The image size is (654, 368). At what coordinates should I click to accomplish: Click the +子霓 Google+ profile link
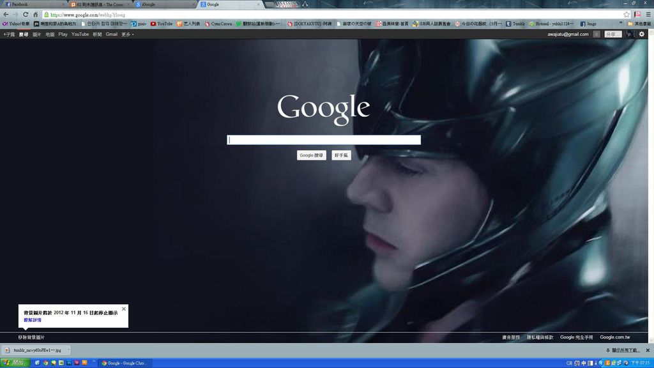pyautogui.click(x=9, y=34)
